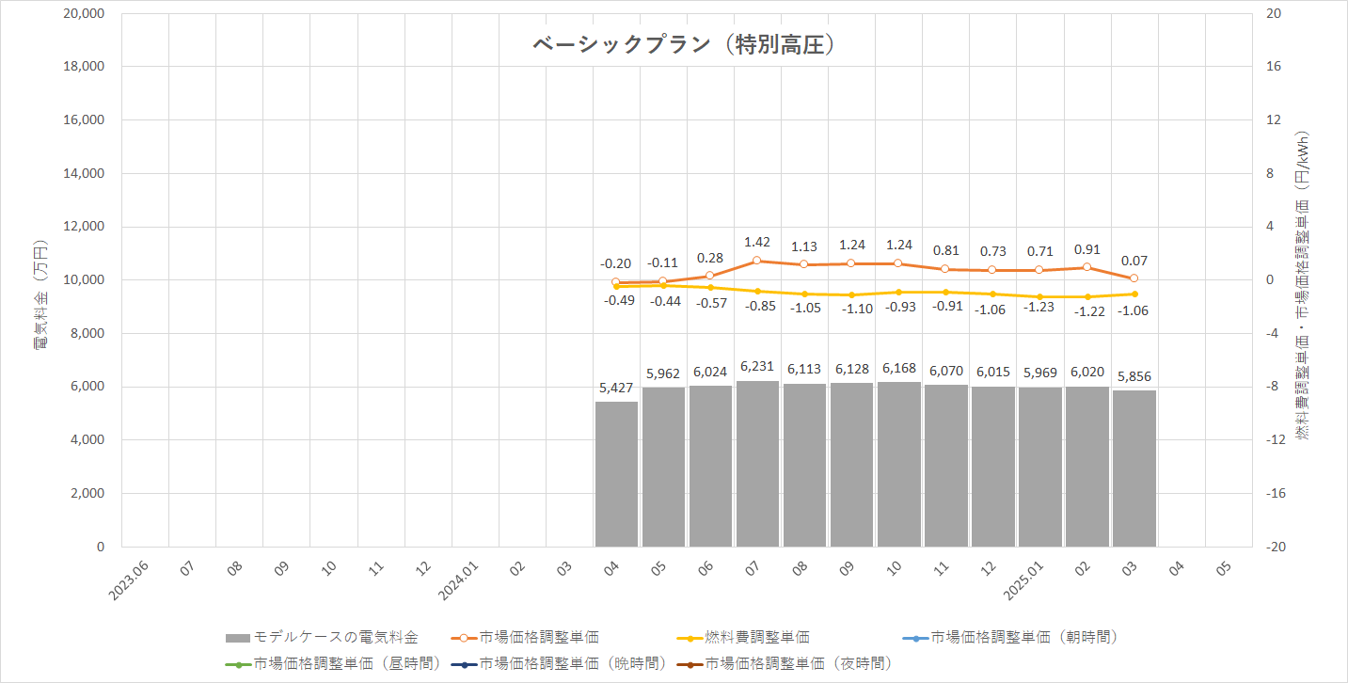1348x683 pixels.
Task: Select the orange data point labeled 0.07
Action: (x=1134, y=278)
